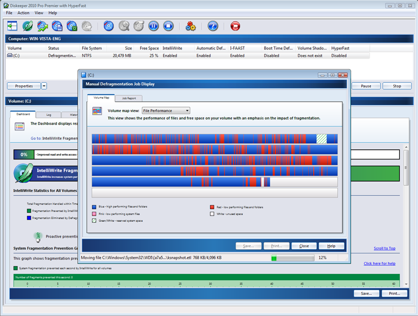This screenshot has width=418, height=316.
Task: Open the Action menu
Action: (x=23, y=13)
